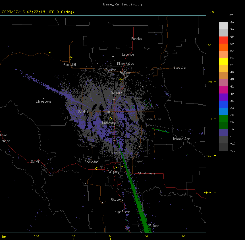Click the yellow V marker northwest of RockyMH
This screenshot has height=240, width=245.
50,52
